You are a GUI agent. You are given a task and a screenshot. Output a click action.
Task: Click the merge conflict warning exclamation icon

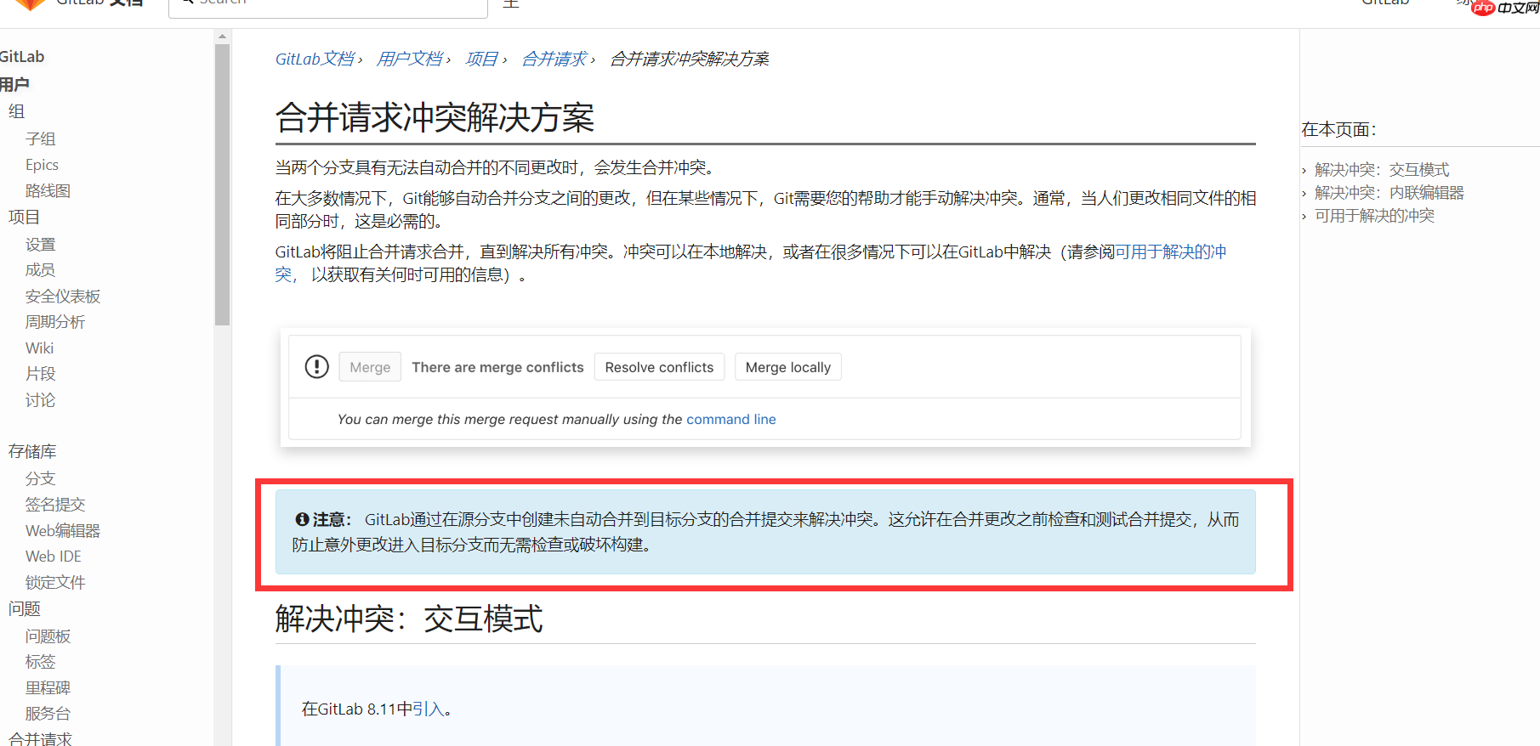[x=316, y=367]
